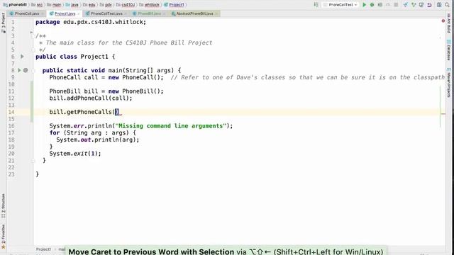The width and height of the screenshot is (454, 255).
Task: Click the Favorites star icon in left strip
Action: [x=3, y=246]
